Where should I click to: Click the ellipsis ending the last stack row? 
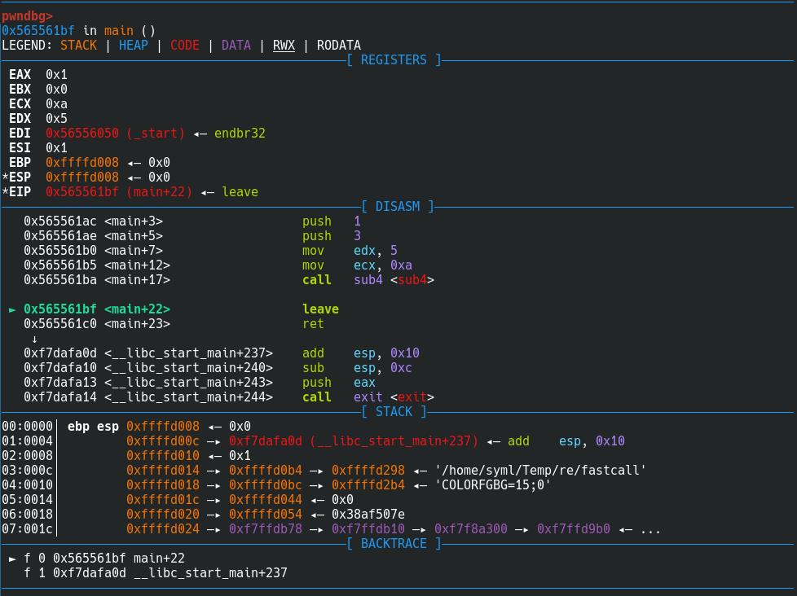(650, 529)
